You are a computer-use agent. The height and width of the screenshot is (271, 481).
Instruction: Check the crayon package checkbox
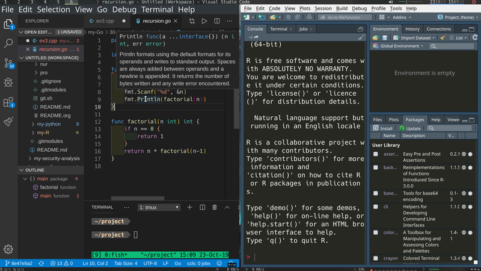point(375,258)
